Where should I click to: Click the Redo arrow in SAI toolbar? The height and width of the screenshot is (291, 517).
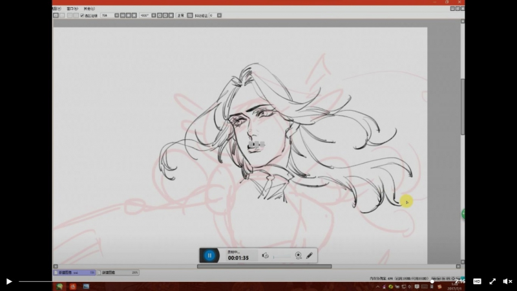click(62, 16)
